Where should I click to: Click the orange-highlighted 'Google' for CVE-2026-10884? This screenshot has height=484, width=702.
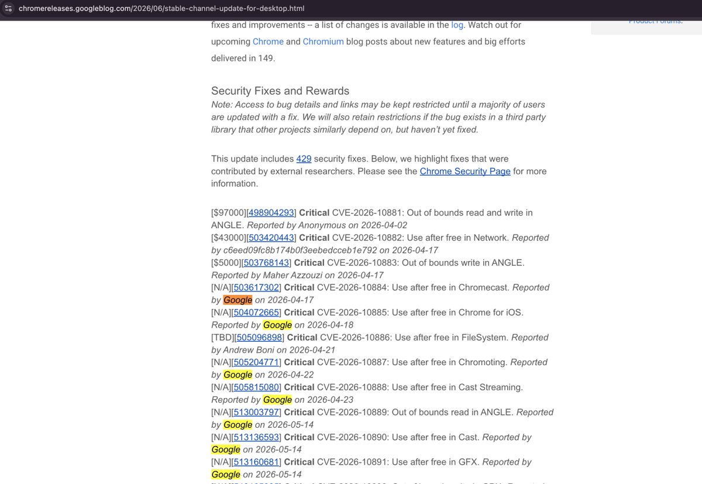(238, 300)
